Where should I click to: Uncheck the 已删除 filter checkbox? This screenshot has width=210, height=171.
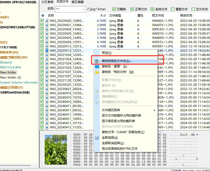114,9
